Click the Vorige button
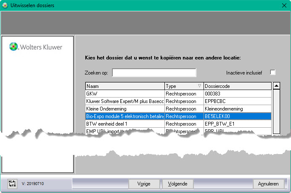The height and width of the screenshot is (193, 291). (x=144, y=184)
